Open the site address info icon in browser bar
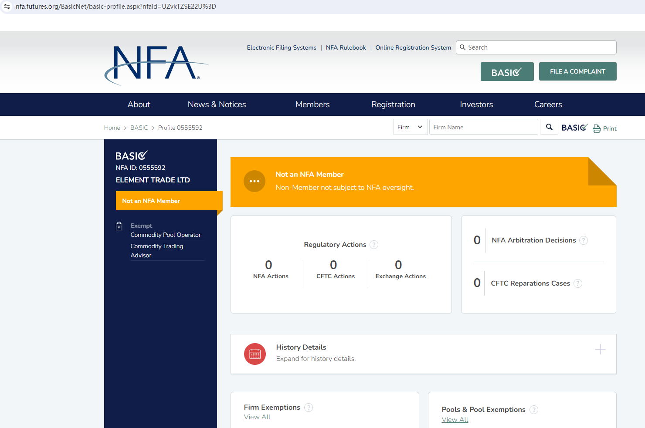 (7, 7)
